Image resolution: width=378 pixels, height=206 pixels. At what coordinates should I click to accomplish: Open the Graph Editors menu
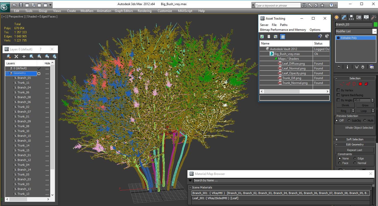tap(124, 11)
